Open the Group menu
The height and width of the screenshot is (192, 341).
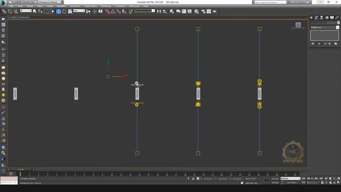(x=30, y=6)
